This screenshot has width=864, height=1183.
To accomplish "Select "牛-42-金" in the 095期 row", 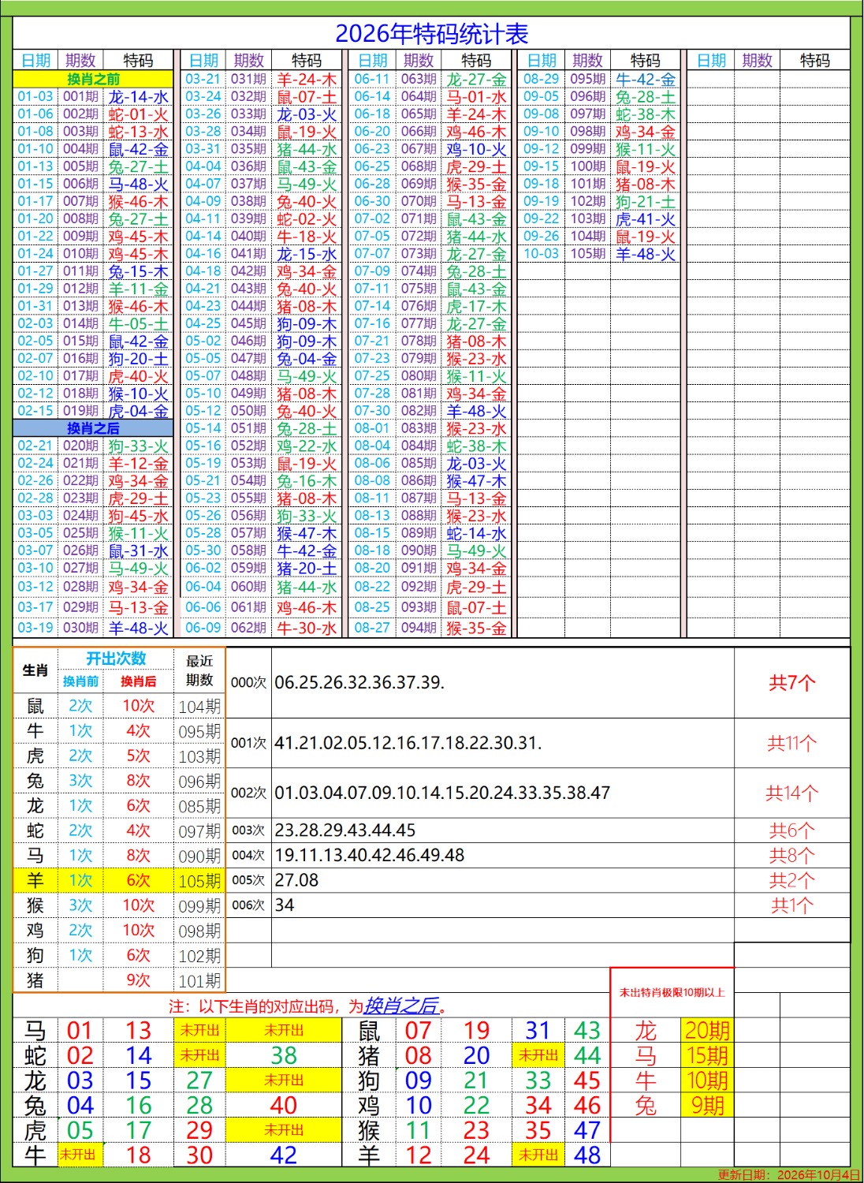I will point(646,79).
